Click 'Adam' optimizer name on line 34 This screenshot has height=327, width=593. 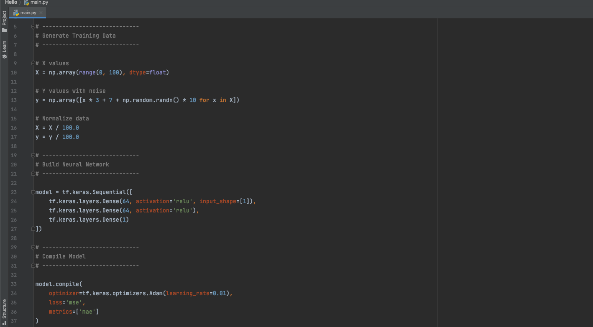156,293
